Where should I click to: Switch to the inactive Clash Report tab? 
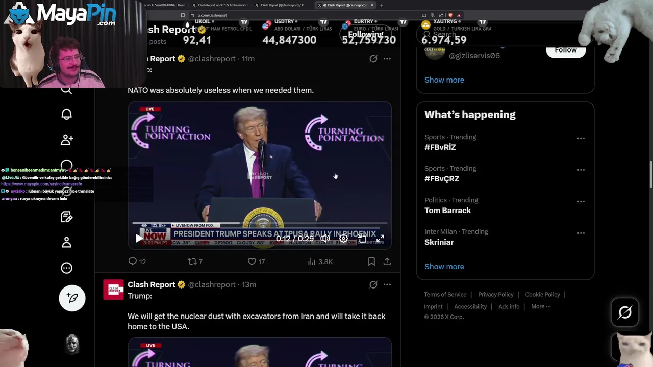click(282, 5)
